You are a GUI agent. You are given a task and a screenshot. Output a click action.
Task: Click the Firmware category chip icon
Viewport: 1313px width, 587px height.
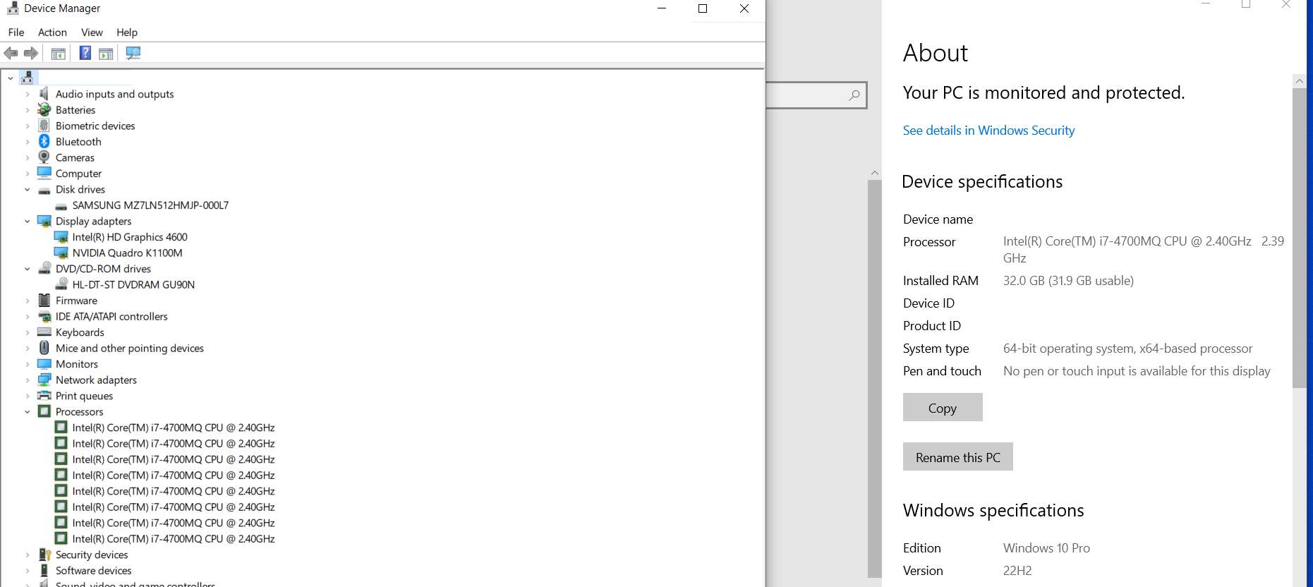pos(44,300)
